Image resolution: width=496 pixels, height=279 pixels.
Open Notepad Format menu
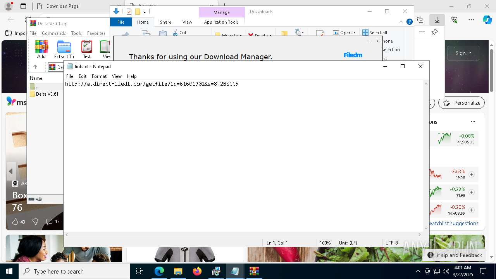(99, 76)
